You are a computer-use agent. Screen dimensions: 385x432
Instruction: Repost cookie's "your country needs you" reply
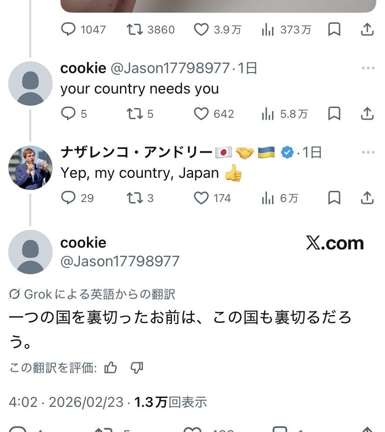pyautogui.click(x=135, y=114)
